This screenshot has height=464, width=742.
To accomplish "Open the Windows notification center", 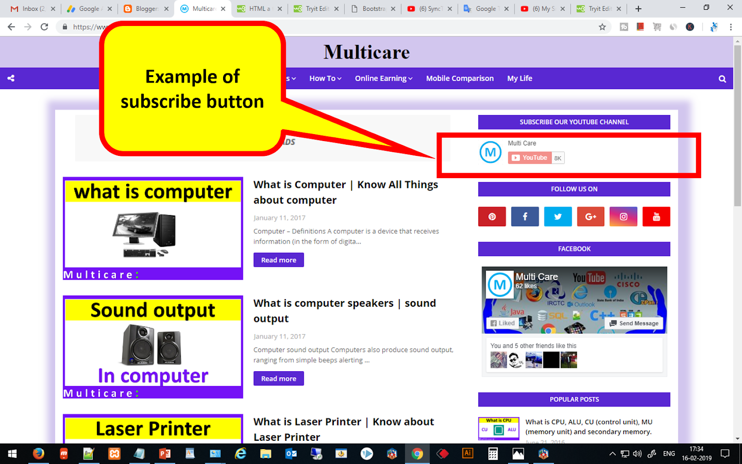I will pos(725,454).
